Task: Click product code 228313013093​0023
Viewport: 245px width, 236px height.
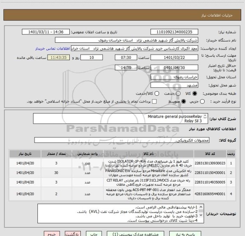Action: coord(210,163)
